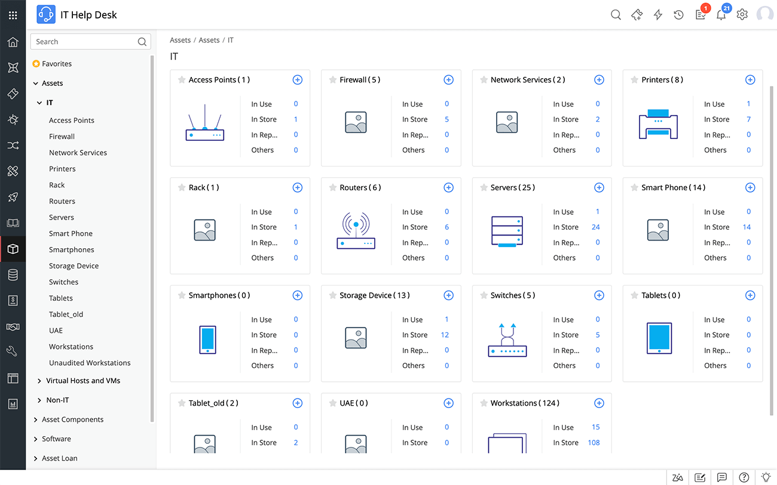Star the Firewall asset card as favorite

pos(332,79)
